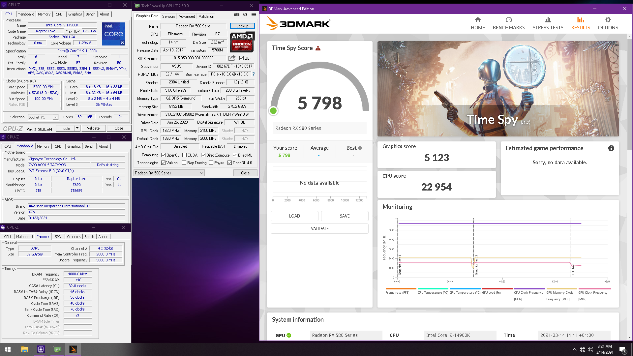Show hidden tray icons chevron
The width and height of the screenshot is (633, 356).
click(574, 349)
